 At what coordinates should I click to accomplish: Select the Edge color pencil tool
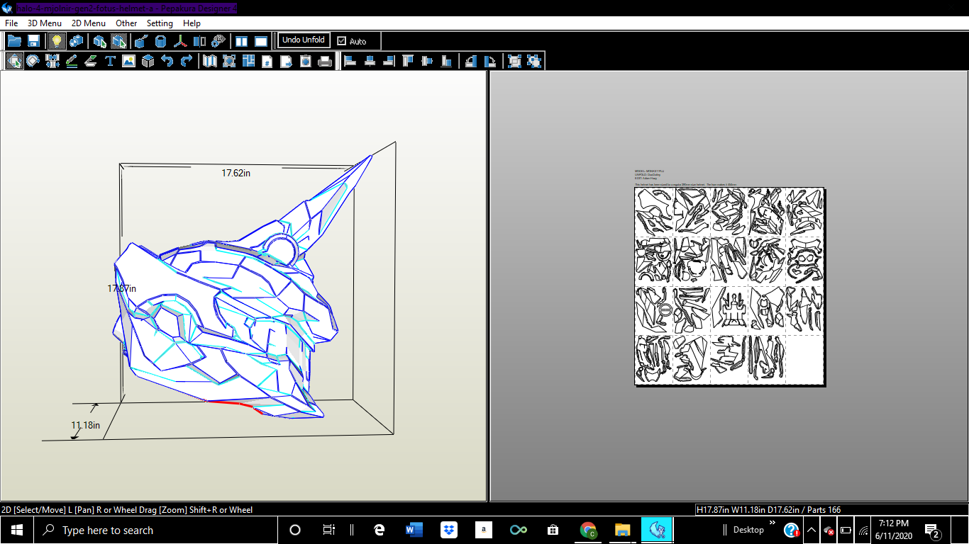point(72,61)
